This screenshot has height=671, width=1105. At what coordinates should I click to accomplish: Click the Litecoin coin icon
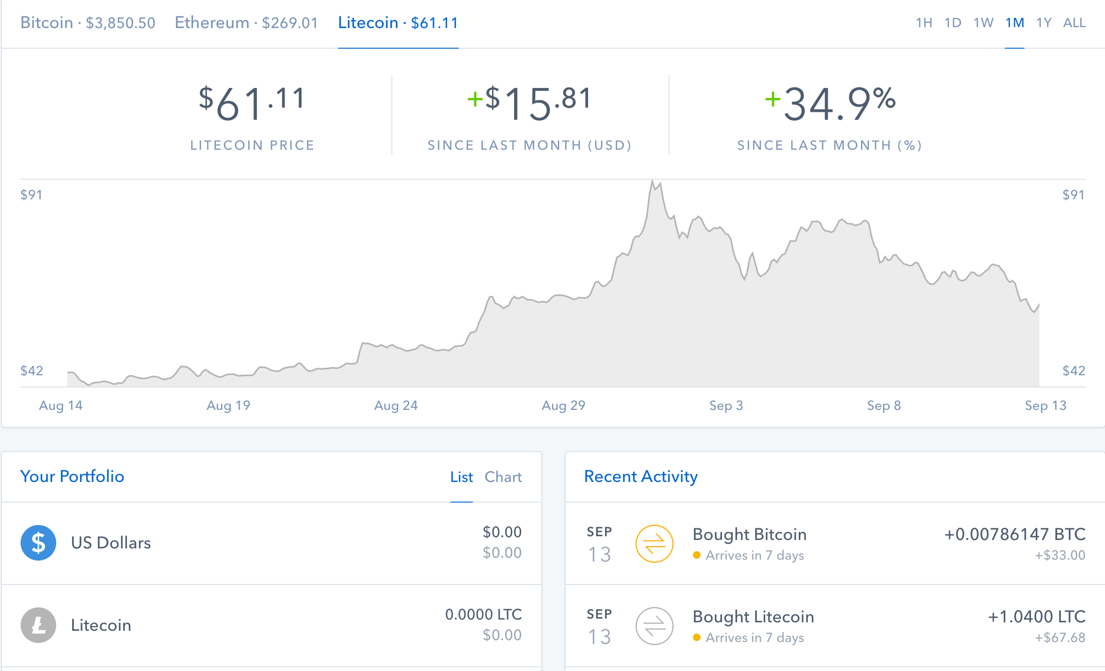click(38, 625)
